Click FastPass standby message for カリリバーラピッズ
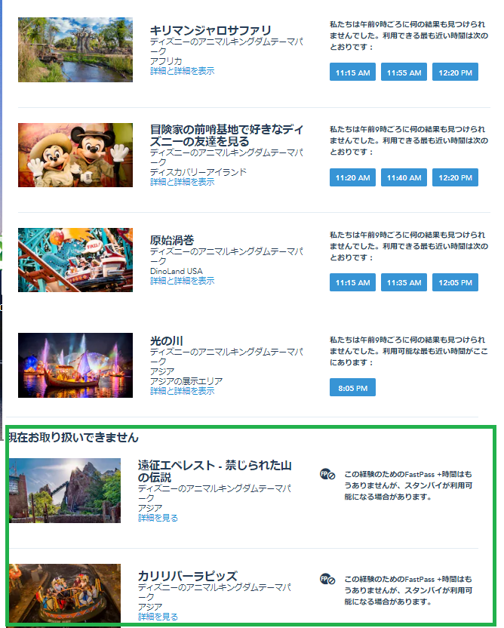The width and height of the screenshot is (504, 628). tap(408, 590)
